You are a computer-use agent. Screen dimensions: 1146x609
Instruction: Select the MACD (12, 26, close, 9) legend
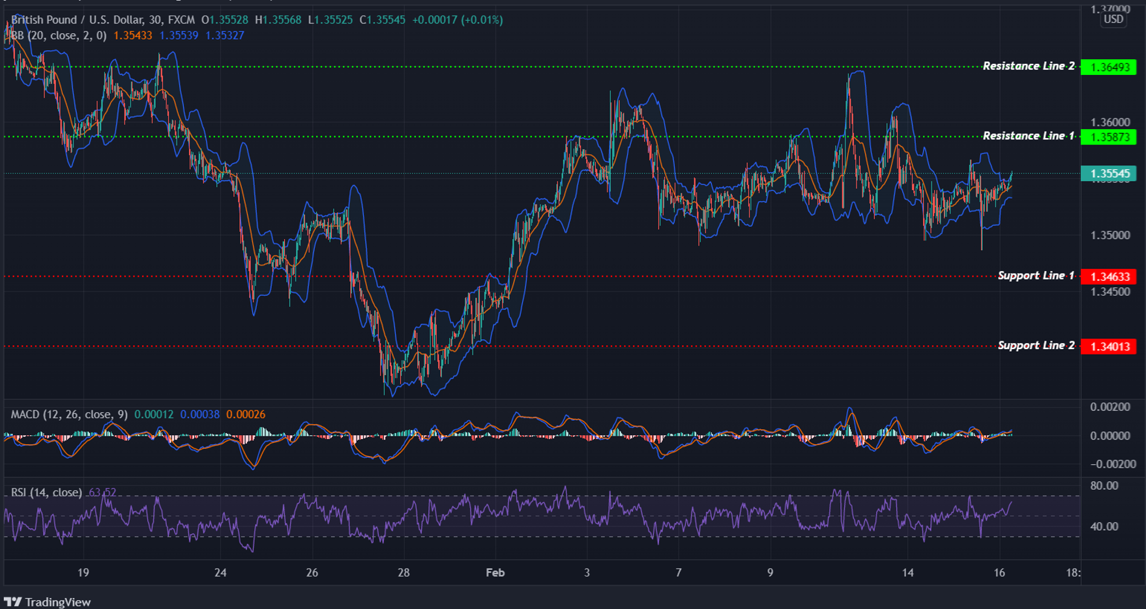coord(68,414)
